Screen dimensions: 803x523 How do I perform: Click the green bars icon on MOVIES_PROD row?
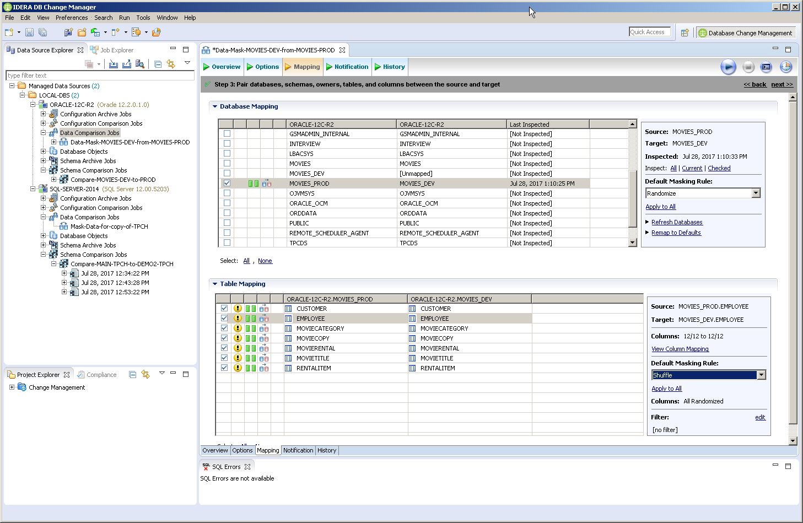click(x=253, y=184)
